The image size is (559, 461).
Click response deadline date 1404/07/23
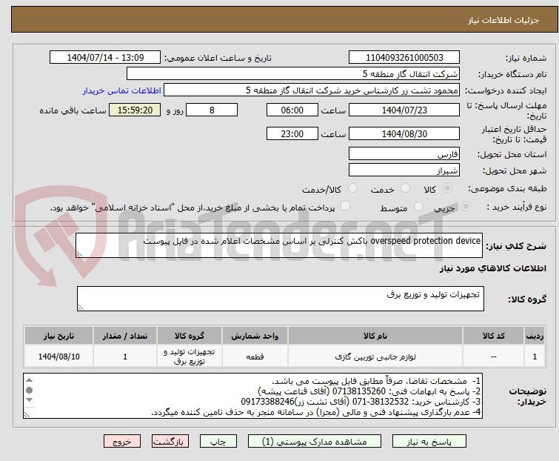(x=404, y=110)
